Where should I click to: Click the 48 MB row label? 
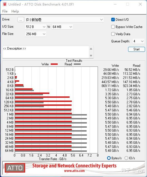tap(9, 147)
